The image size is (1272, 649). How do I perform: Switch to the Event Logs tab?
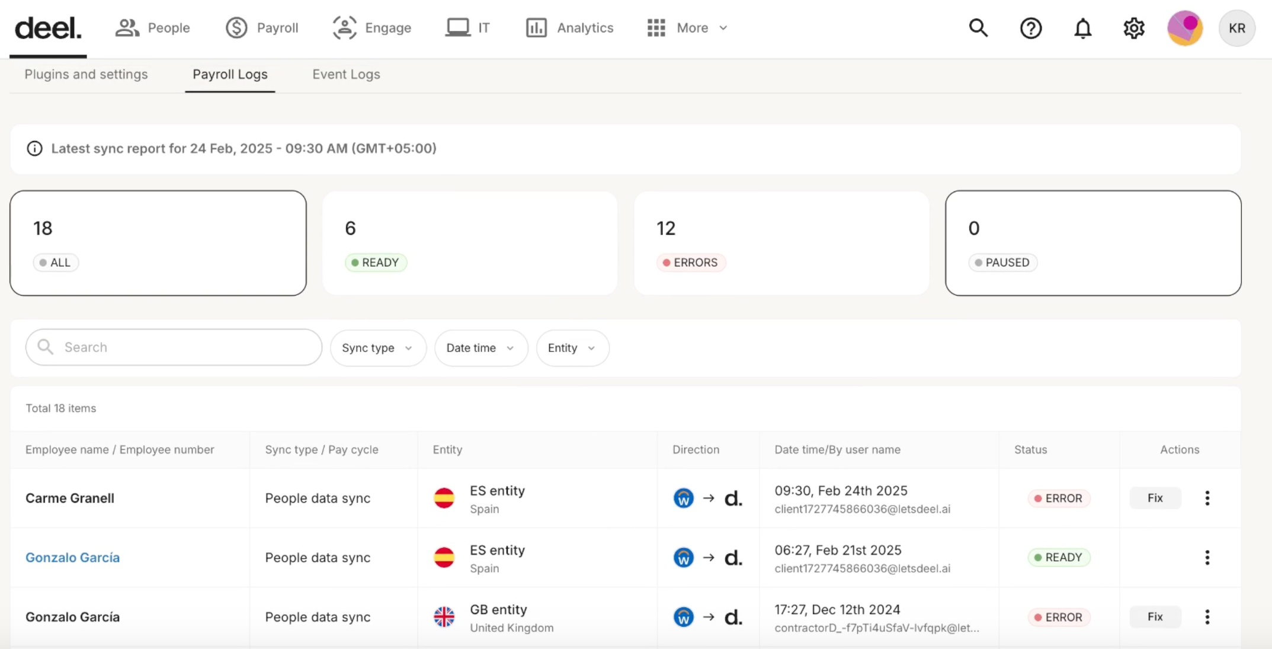point(346,74)
